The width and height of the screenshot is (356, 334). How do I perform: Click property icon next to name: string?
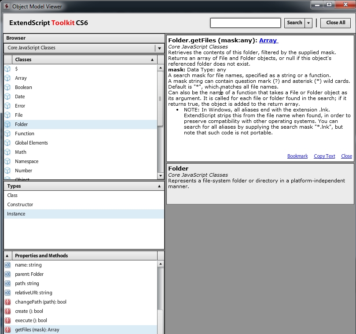(7, 265)
